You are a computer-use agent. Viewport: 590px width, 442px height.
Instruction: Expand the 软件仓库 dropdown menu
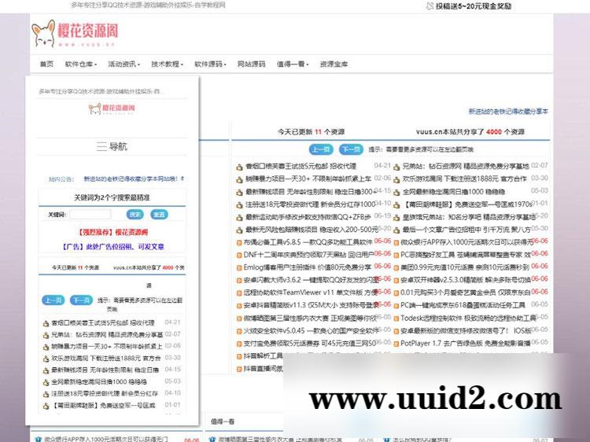[x=81, y=64]
